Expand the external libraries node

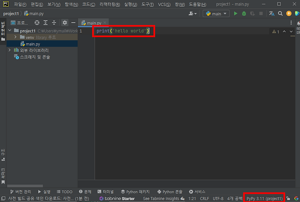tap(10, 50)
